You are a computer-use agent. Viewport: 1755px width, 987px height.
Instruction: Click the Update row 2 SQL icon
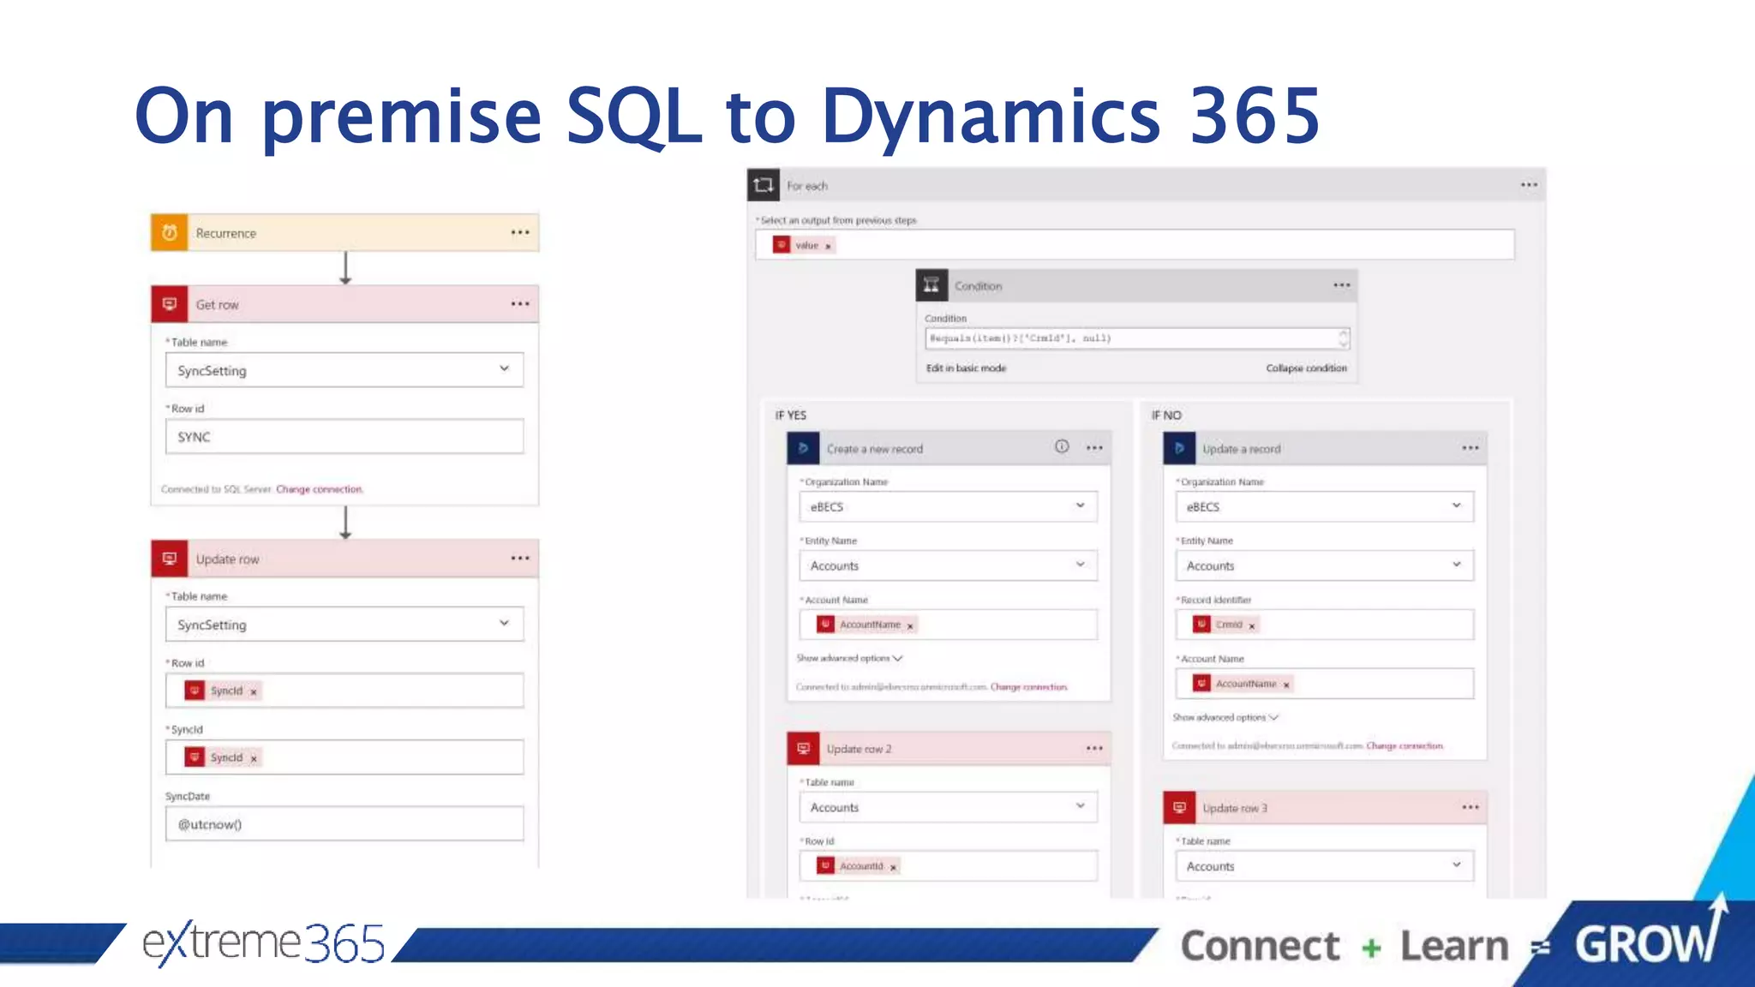coord(803,748)
